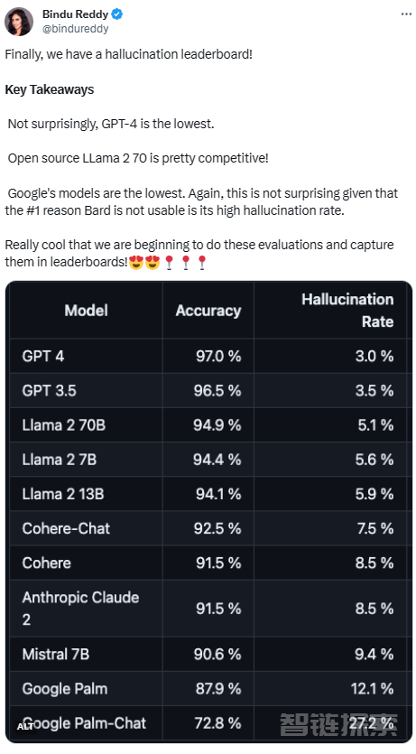This screenshot has height=754, width=416.
Task: Click the Anthropic Claude 2 model cell
Action: [86, 609]
